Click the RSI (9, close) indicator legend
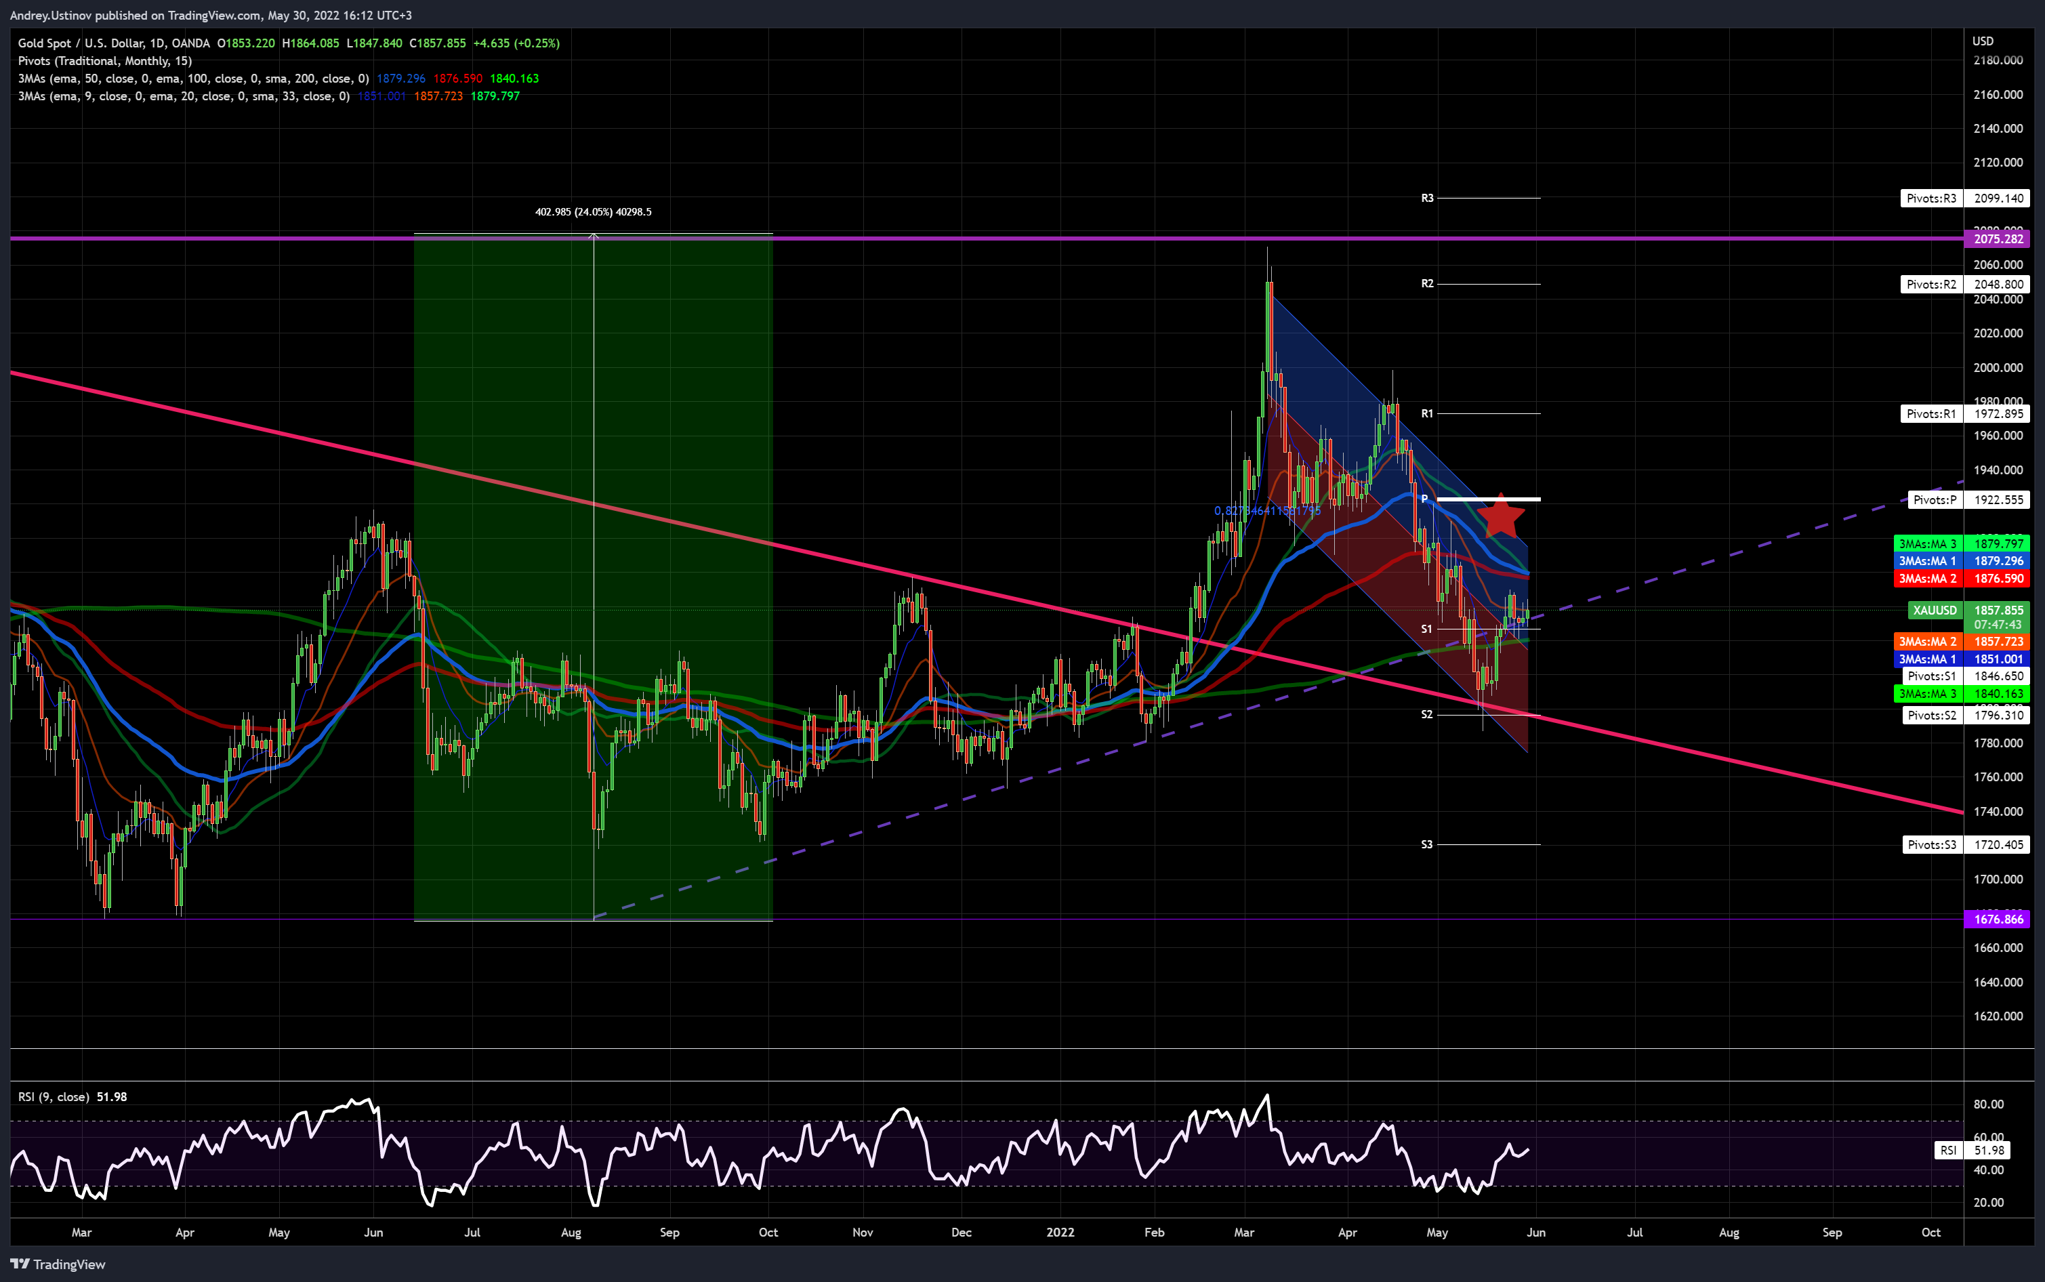2045x1282 pixels. point(73,1097)
